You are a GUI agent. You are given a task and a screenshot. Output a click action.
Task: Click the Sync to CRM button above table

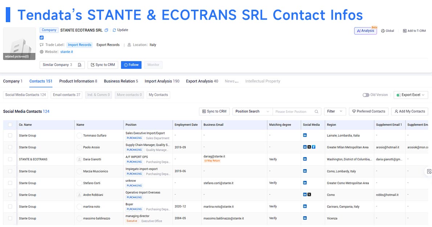pyautogui.click(x=214, y=112)
